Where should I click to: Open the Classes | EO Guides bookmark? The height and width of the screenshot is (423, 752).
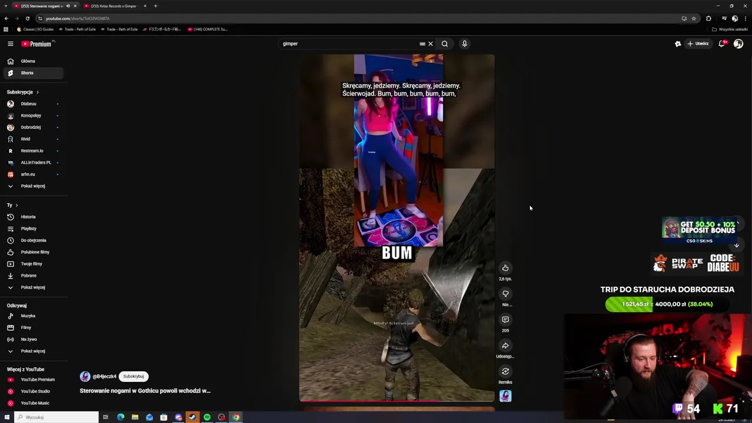pos(35,29)
